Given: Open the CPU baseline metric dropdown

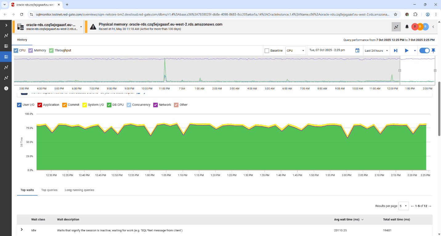Looking at the screenshot, I should pos(295,50).
